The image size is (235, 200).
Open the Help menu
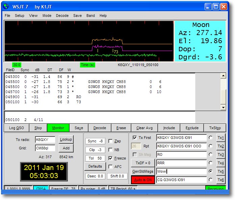pyautogui.click(x=103, y=16)
